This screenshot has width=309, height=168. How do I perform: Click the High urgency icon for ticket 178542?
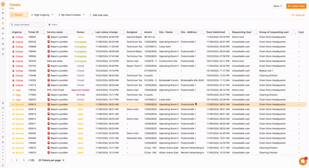click(13, 90)
